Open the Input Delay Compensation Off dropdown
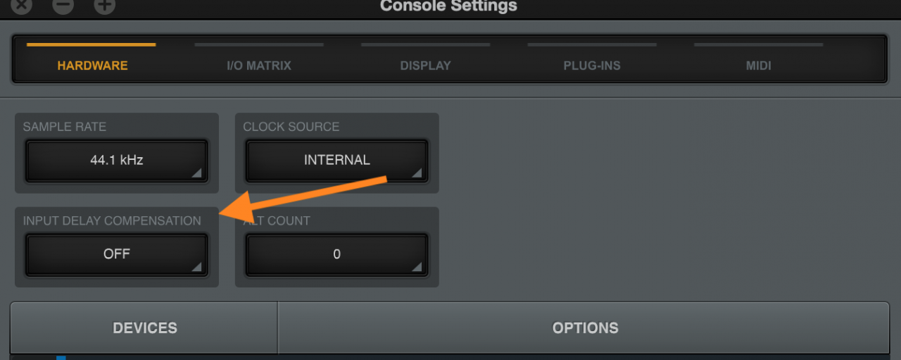Screen dimensions: 901x360 pos(117,254)
